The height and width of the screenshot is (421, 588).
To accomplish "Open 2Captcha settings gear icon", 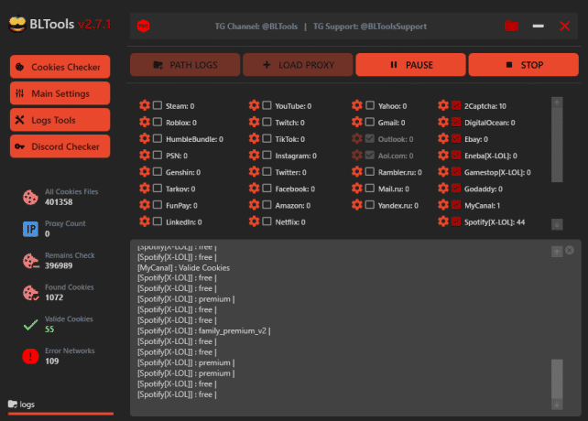I will pyautogui.click(x=443, y=105).
